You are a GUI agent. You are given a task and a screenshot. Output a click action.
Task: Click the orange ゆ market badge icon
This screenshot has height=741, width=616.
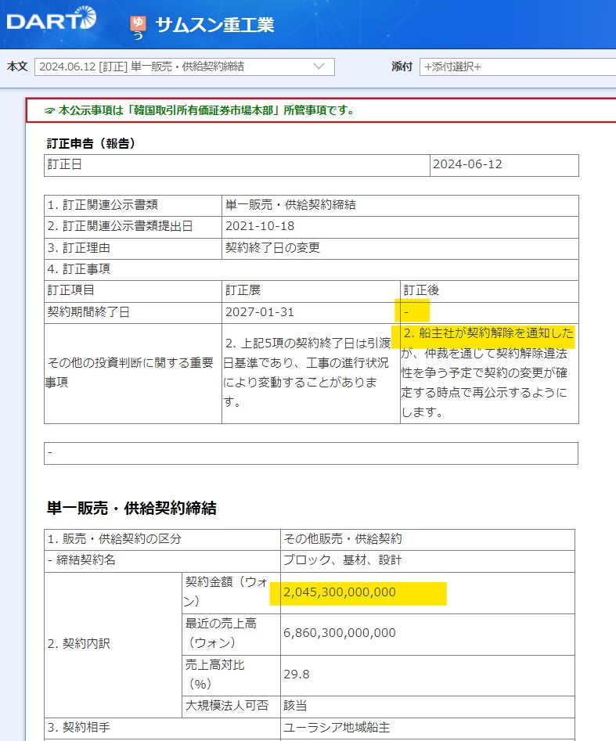(138, 23)
